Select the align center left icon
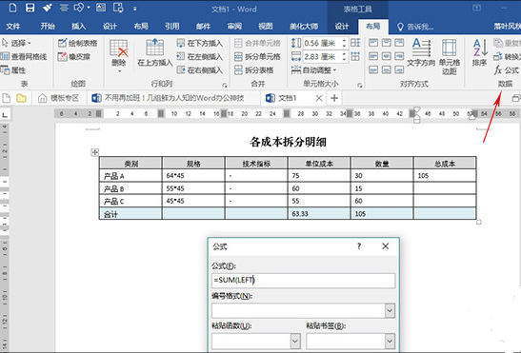Screen dimensions: 521x353 click(373, 56)
